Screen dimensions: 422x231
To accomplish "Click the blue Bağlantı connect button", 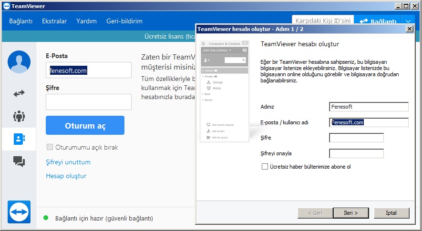I will click(378, 20).
